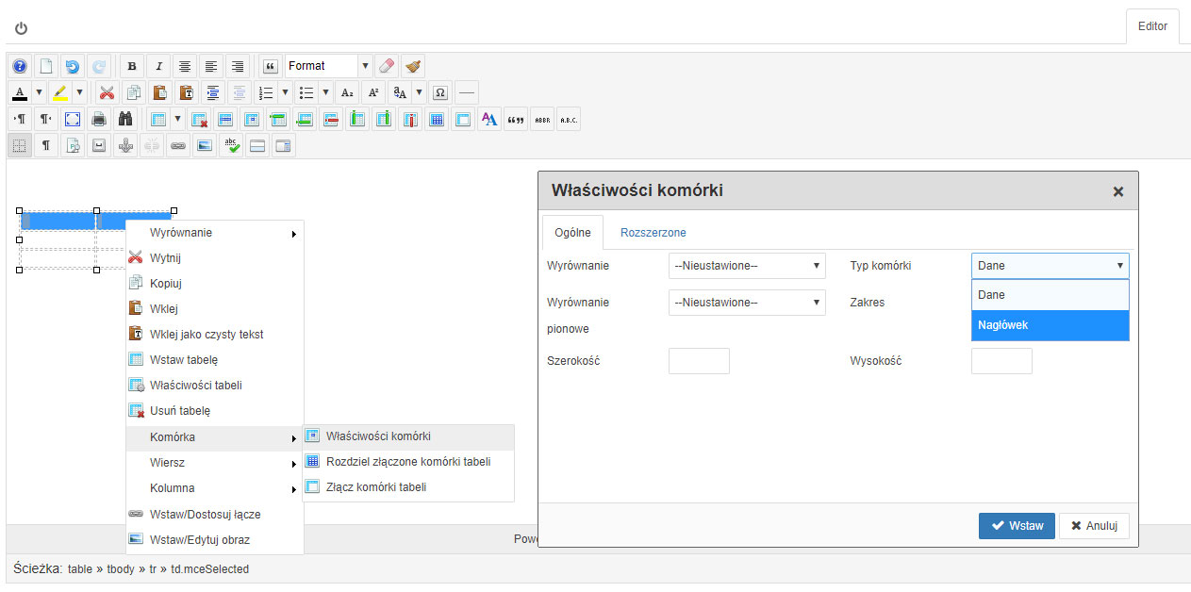The height and width of the screenshot is (592, 1191).
Task: Toggle visual guidelines dotted grid icon
Action: (19, 145)
